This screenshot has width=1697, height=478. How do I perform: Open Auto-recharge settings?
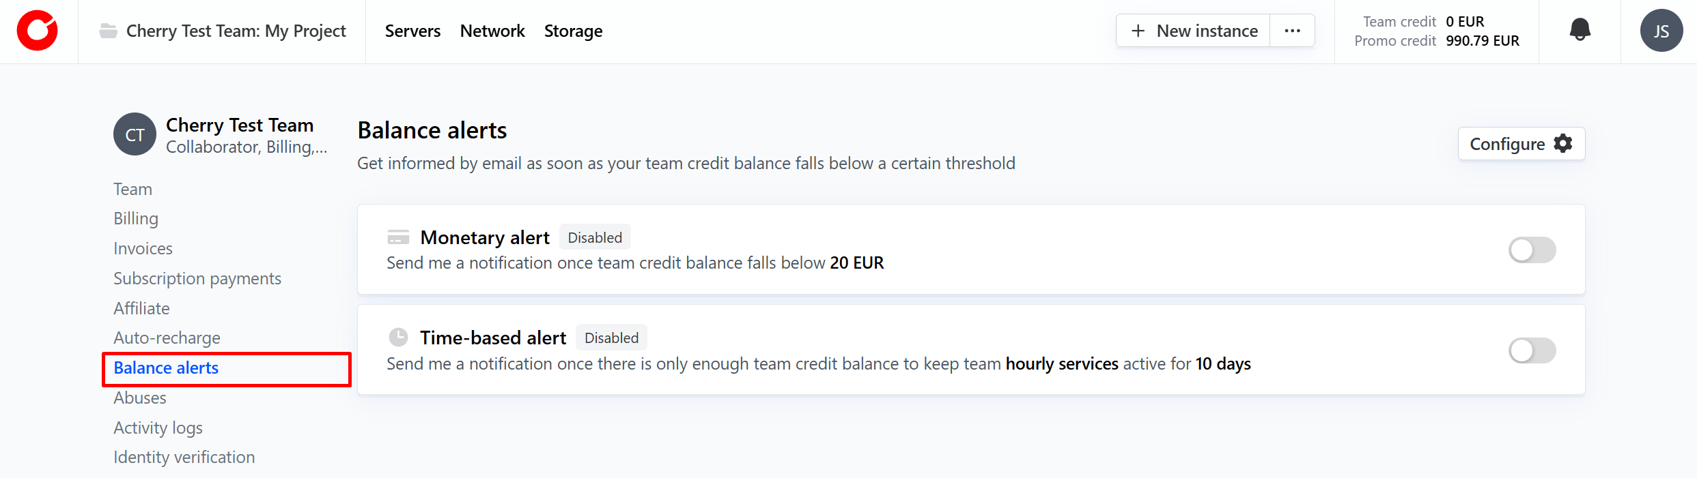167,338
